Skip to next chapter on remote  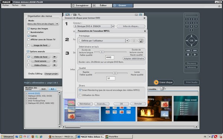point(195,50)
